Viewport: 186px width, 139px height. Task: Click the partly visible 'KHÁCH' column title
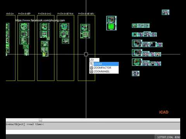(x=10, y=14)
